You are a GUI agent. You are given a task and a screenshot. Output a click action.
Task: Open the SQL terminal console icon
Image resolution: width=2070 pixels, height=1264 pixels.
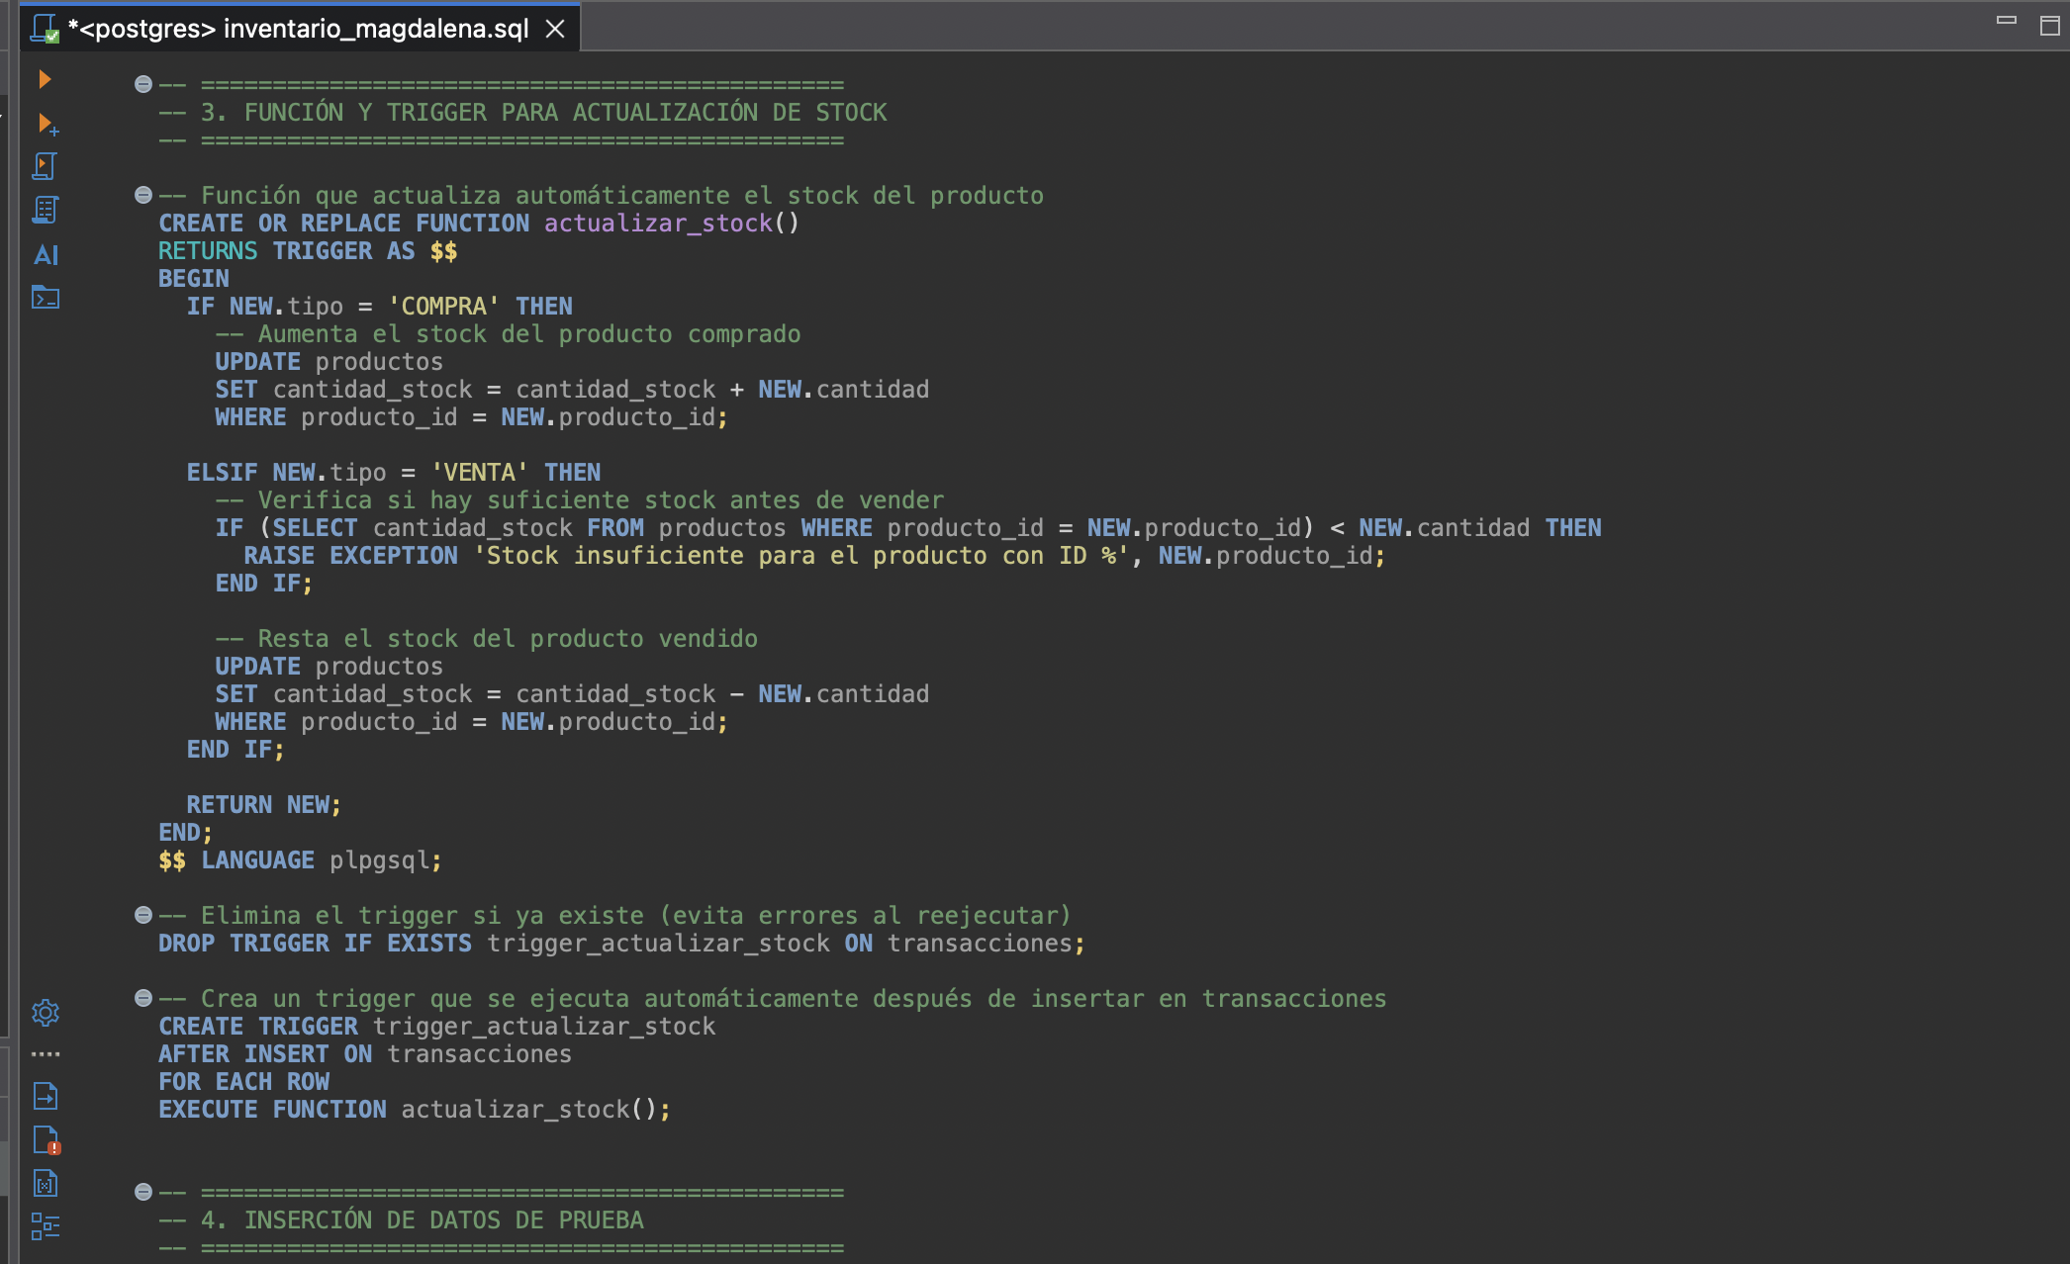[46, 298]
